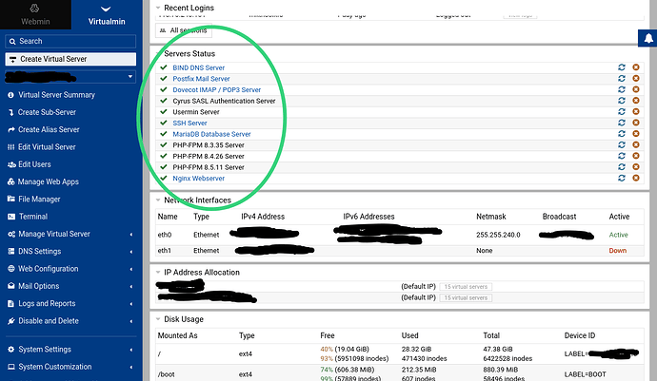The width and height of the screenshot is (657, 381).
Task: Click the 255.255.240.0 netmask value
Action: point(498,235)
